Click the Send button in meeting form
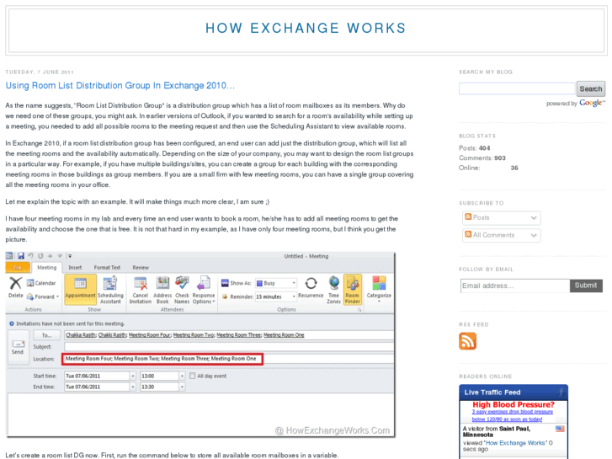The image size is (612, 459). pos(18,347)
